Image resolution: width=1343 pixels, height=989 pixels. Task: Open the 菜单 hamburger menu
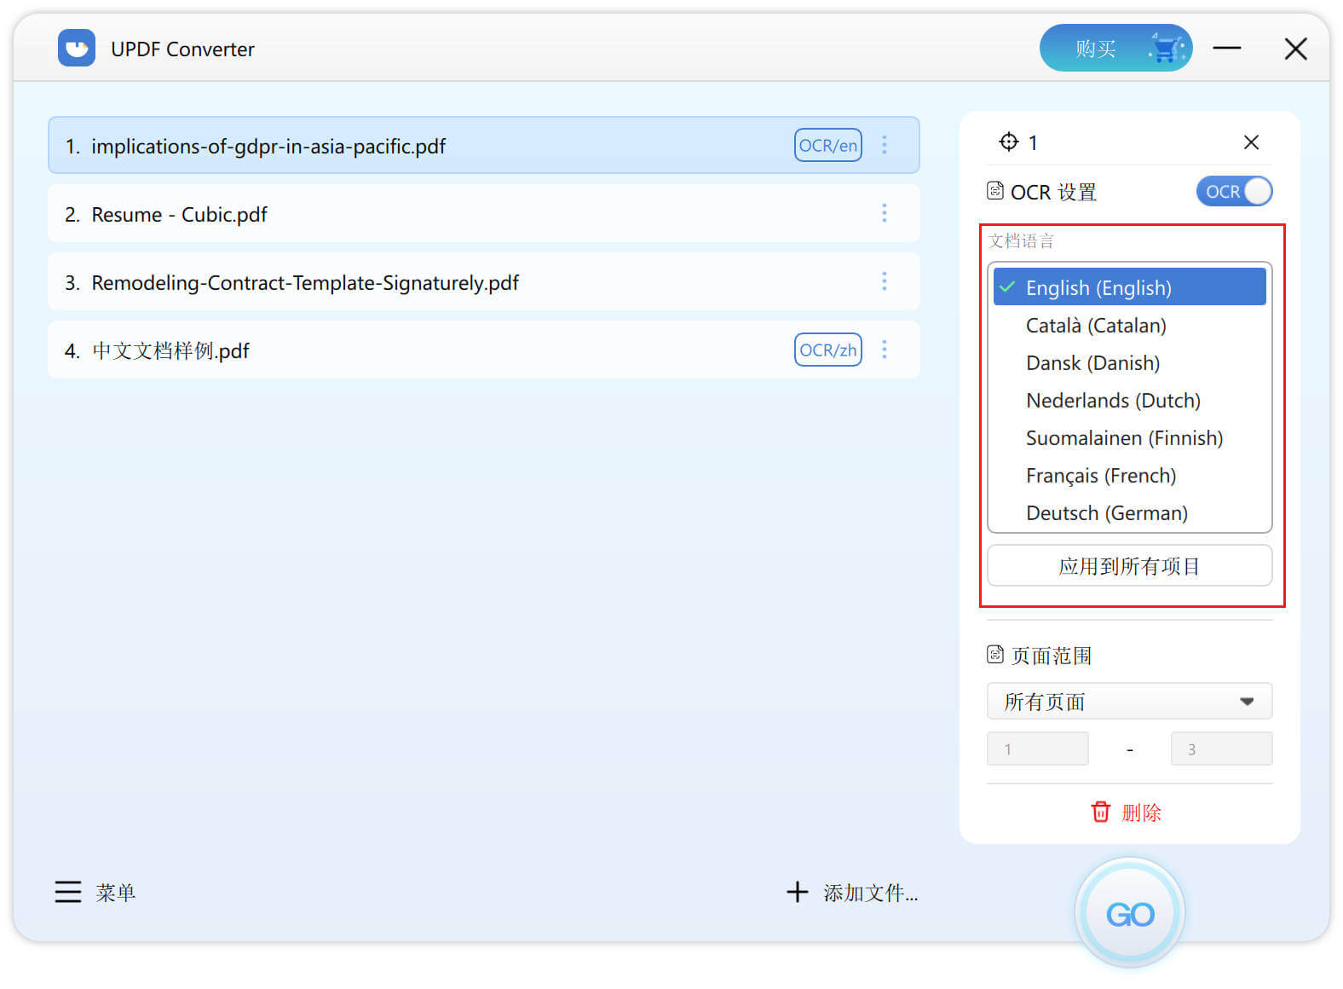[95, 892]
